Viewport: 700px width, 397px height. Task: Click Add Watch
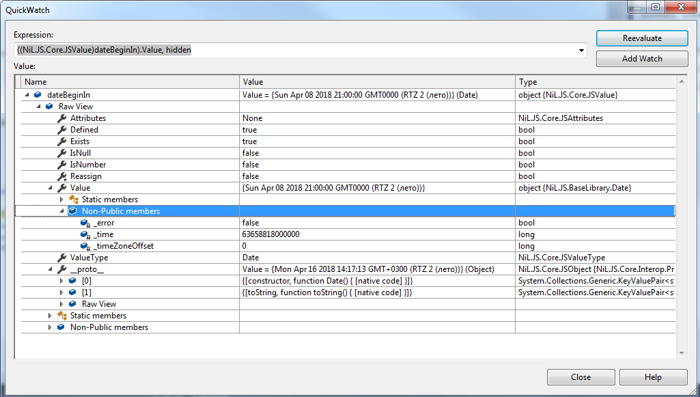click(x=641, y=58)
